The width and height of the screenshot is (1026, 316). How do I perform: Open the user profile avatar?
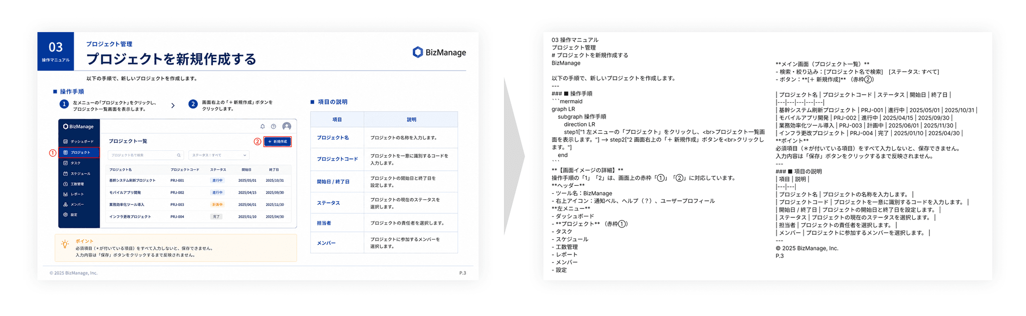(287, 126)
